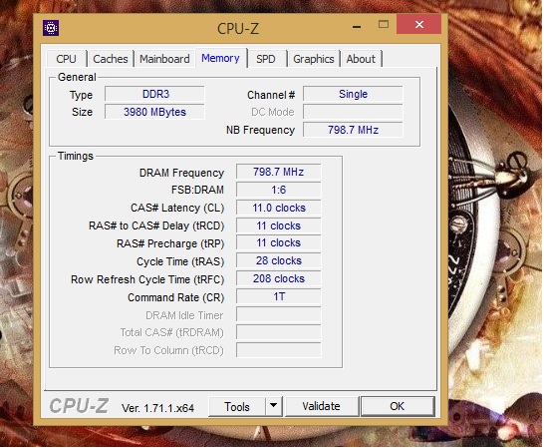Image resolution: width=544 pixels, height=448 pixels.
Task: Click the RAS# to CAS# Delay (tRCD) label
Action: [156, 226]
